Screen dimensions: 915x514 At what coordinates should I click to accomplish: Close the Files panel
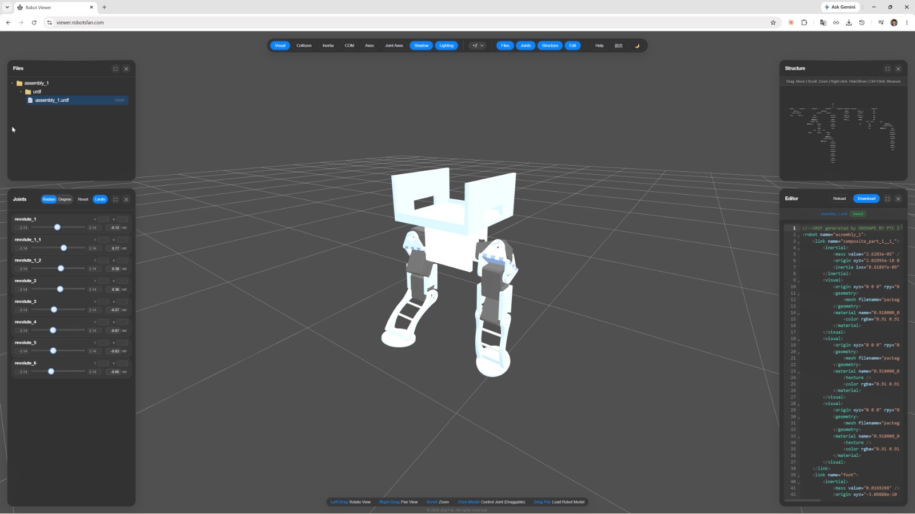tap(126, 69)
